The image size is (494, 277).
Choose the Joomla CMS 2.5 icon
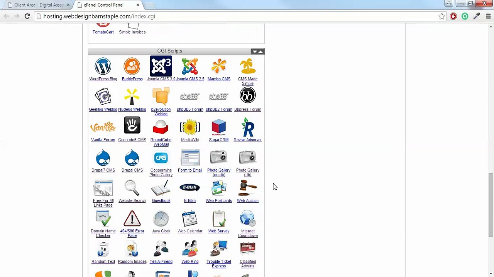[x=190, y=66]
